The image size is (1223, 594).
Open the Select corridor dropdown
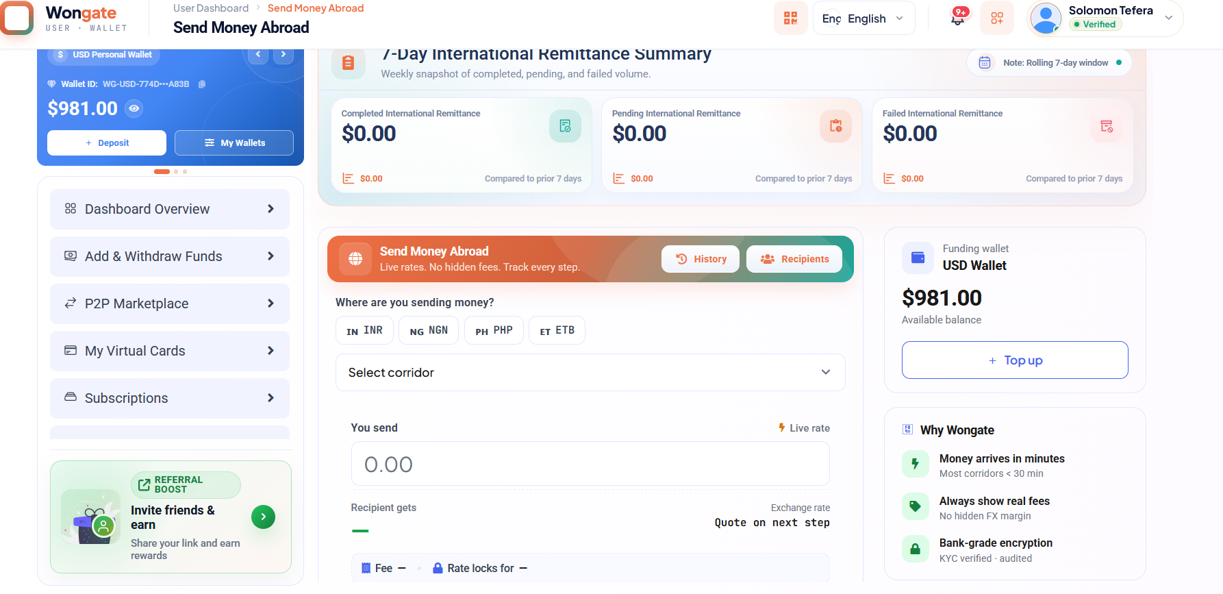coord(590,373)
